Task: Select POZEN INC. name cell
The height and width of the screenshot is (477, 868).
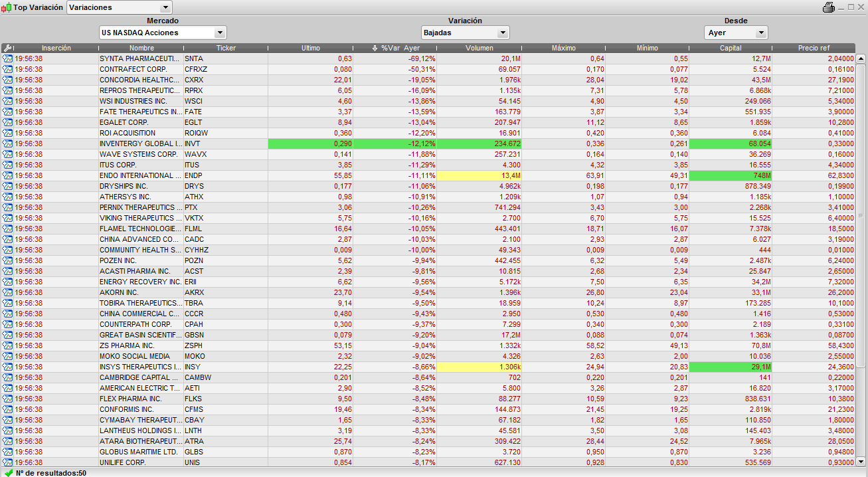Action: [141, 260]
